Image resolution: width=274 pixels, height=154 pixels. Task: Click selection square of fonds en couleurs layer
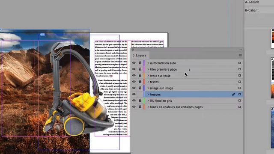click(x=240, y=107)
